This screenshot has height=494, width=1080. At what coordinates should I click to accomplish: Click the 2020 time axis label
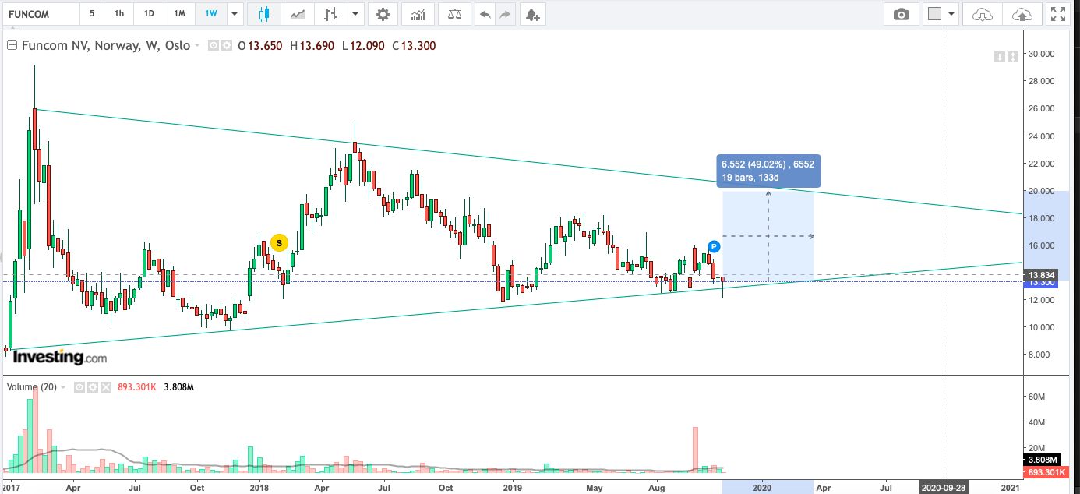pos(761,487)
